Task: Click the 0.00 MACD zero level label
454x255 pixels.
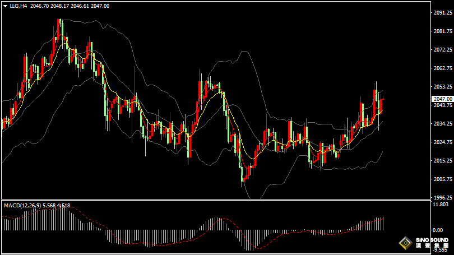Action: (x=437, y=230)
